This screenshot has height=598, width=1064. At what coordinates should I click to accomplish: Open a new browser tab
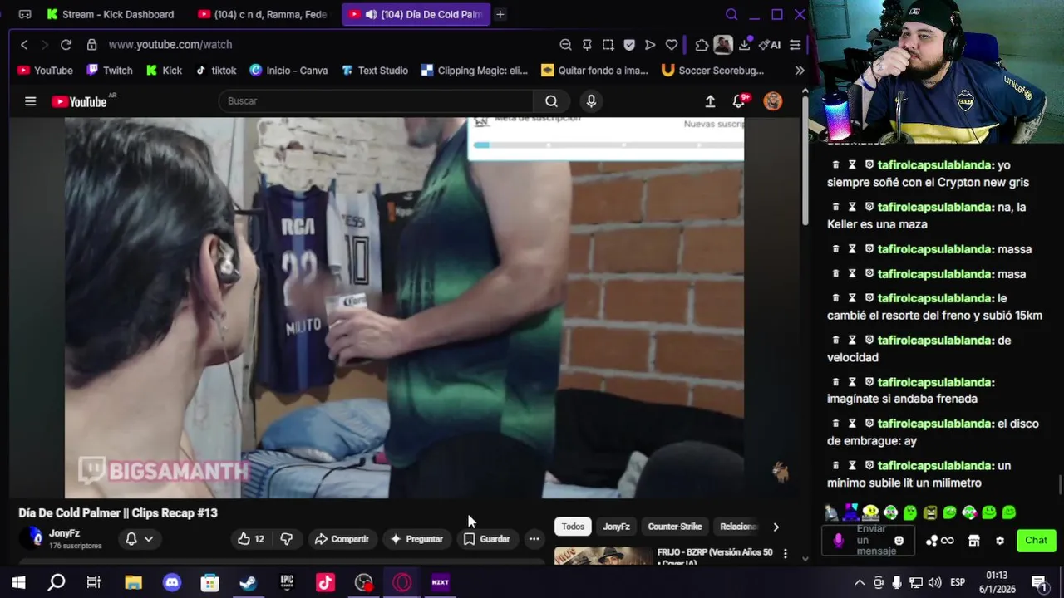point(500,14)
